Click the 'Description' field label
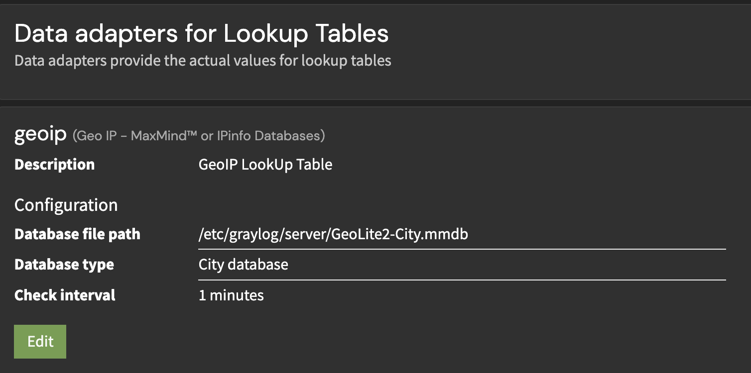The width and height of the screenshot is (751, 373). (x=54, y=165)
